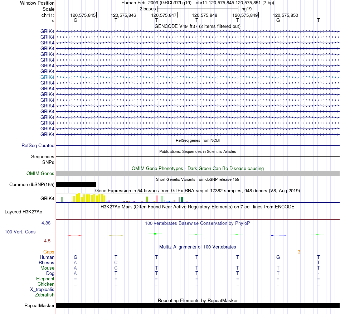
Task: Click the 'Mouse' alignment row label
Action: (47, 268)
